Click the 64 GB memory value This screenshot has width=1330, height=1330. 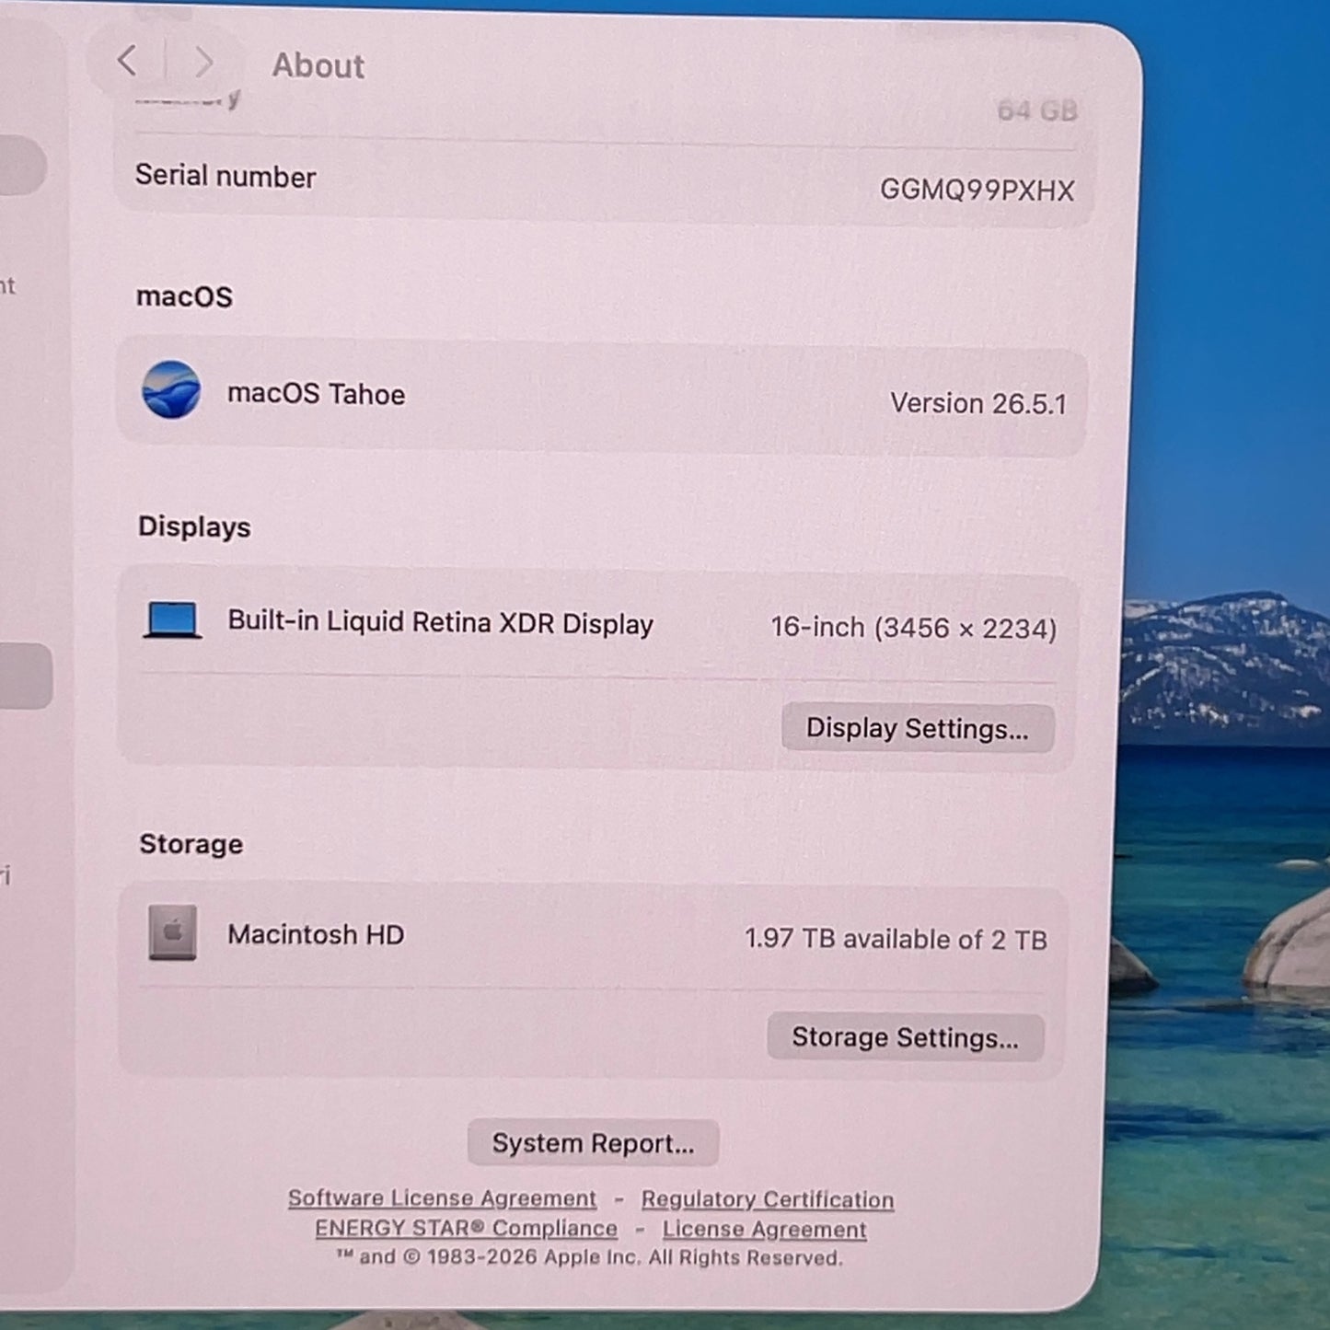(1037, 110)
